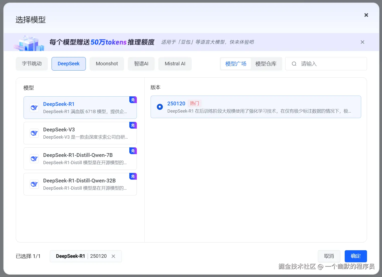This screenshot has height=277, width=382.
Task: Click the DeepSeek-R1 whale logo icon
Action: tap(34, 108)
